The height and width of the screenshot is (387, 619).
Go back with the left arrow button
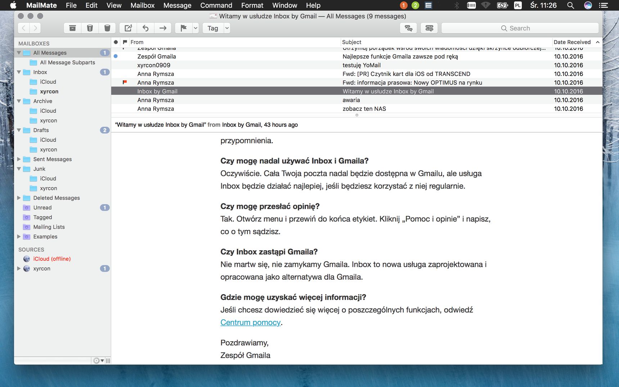[x=24, y=28]
